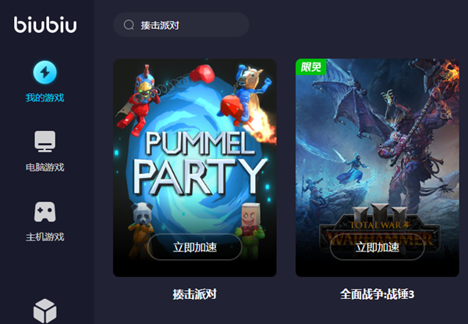Image resolution: width=468 pixels, height=324 pixels.
Task: Click the magnifier search icon
Action: [x=129, y=25]
